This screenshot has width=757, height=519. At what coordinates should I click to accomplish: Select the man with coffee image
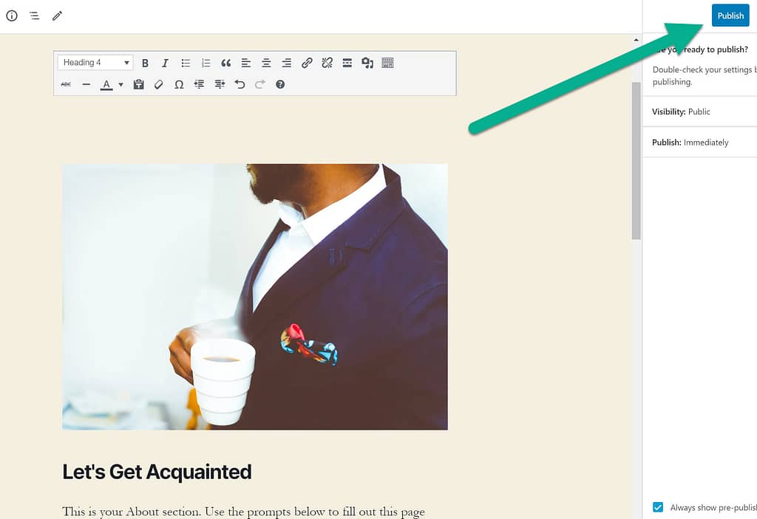pyautogui.click(x=254, y=296)
